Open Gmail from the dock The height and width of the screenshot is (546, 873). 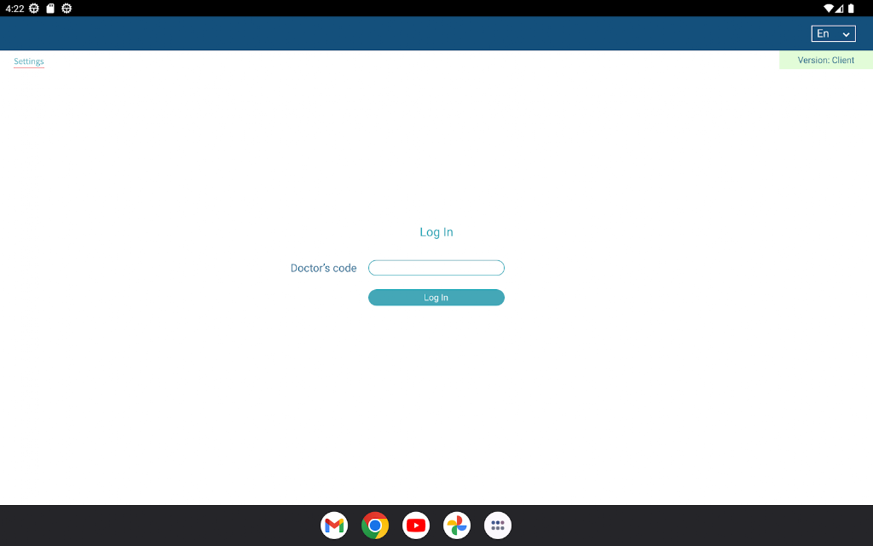point(334,526)
